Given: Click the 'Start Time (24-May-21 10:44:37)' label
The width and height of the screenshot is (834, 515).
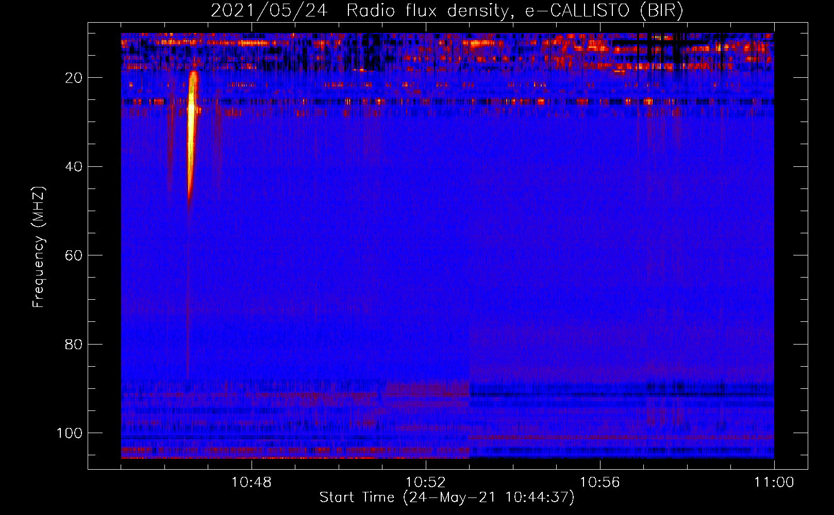Looking at the screenshot, I should coord(447,497).
